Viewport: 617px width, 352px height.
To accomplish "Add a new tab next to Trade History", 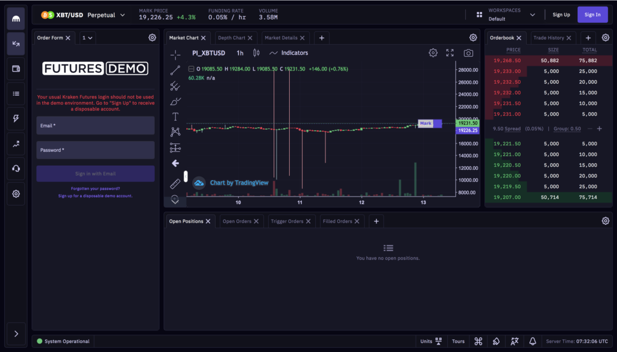I will click(588, 38).
